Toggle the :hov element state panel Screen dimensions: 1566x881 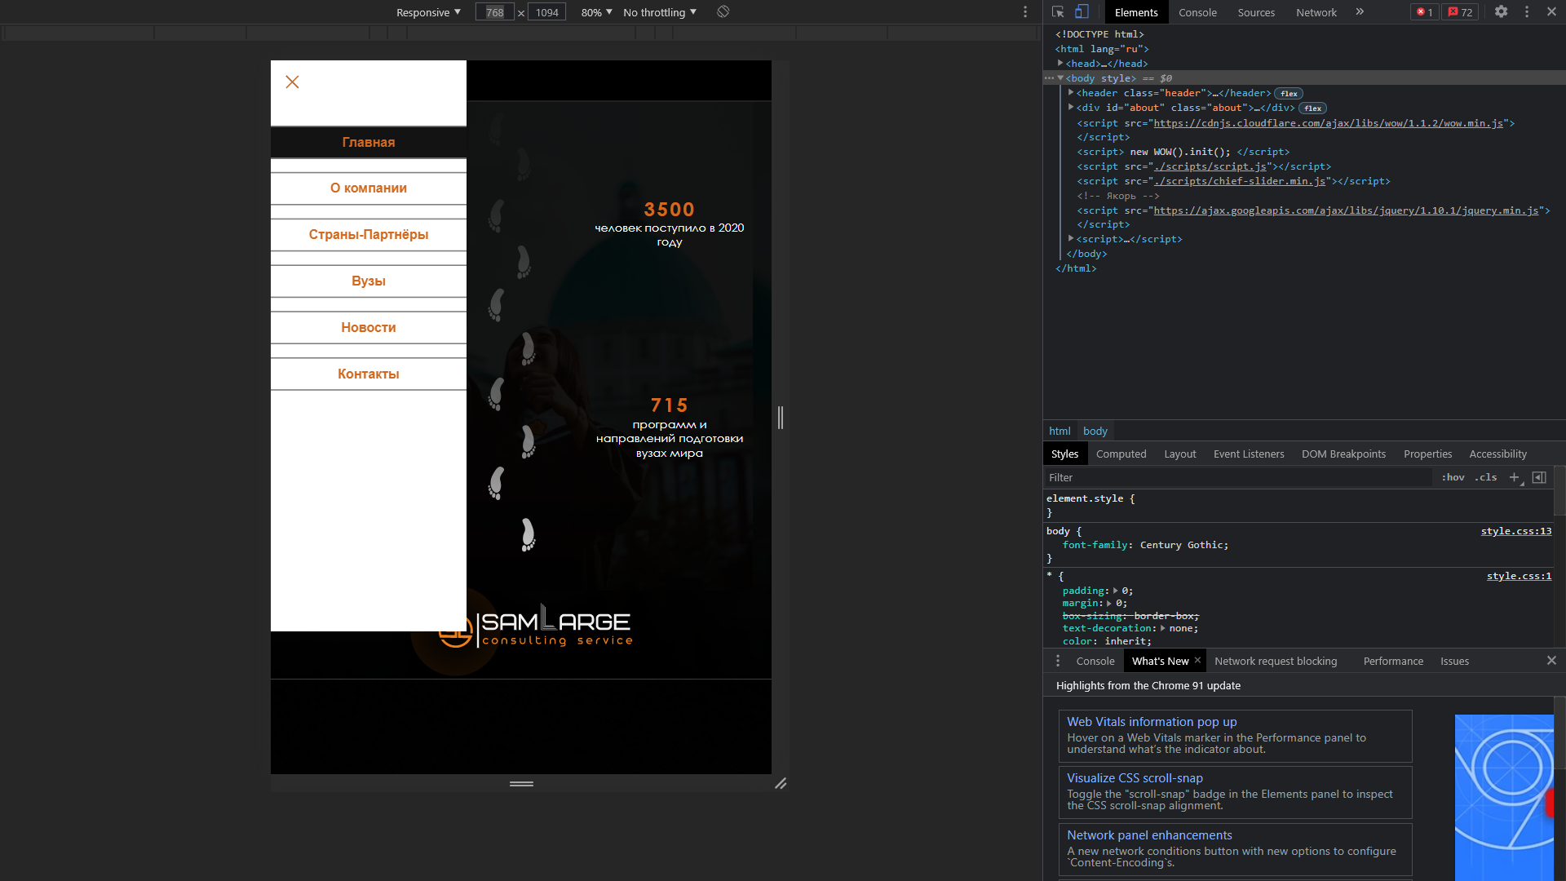tap(1453, 478)
